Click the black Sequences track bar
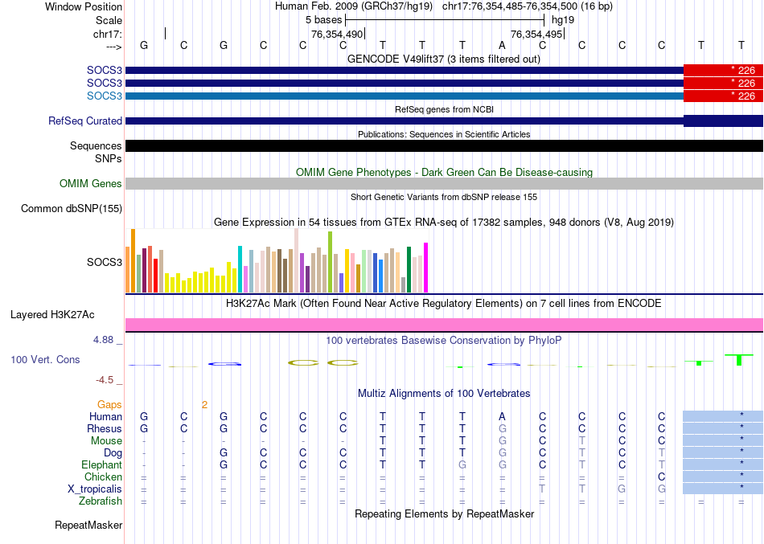This screenshot has height=544, width=764. click(x=444, y=145)
